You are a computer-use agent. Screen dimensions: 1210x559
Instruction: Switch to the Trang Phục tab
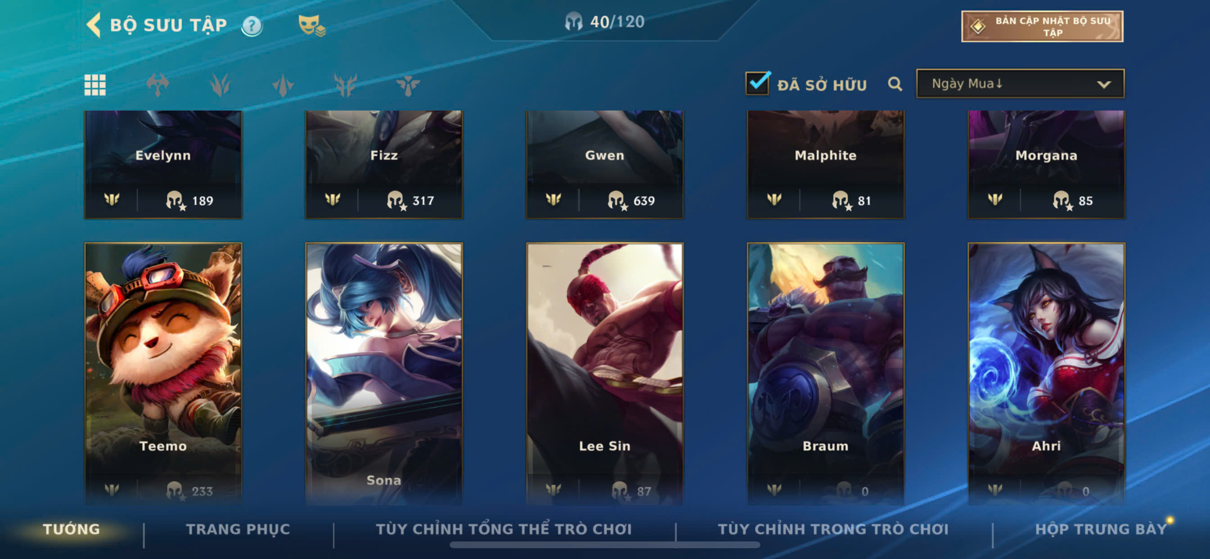pos(238,529)
